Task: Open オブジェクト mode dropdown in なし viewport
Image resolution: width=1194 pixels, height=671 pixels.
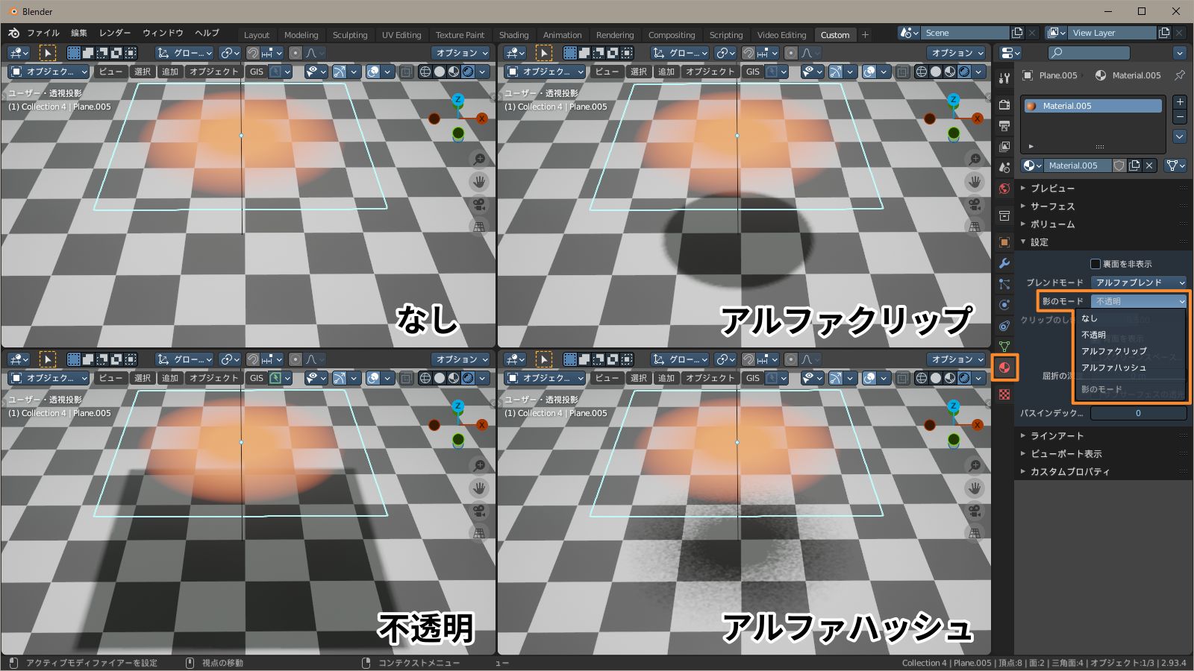Action: 49,72
